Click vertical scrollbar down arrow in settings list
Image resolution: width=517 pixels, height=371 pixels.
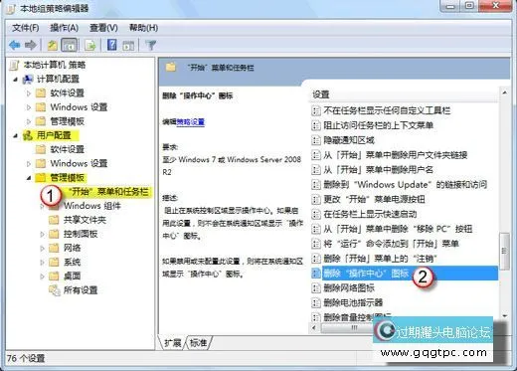click(x=504, y=316)
